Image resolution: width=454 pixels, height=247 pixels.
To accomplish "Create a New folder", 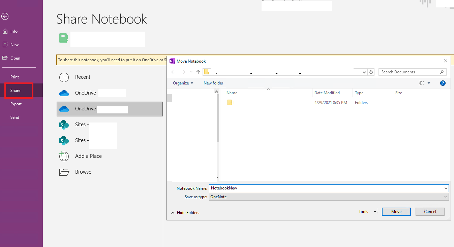I will coord(213,83).
